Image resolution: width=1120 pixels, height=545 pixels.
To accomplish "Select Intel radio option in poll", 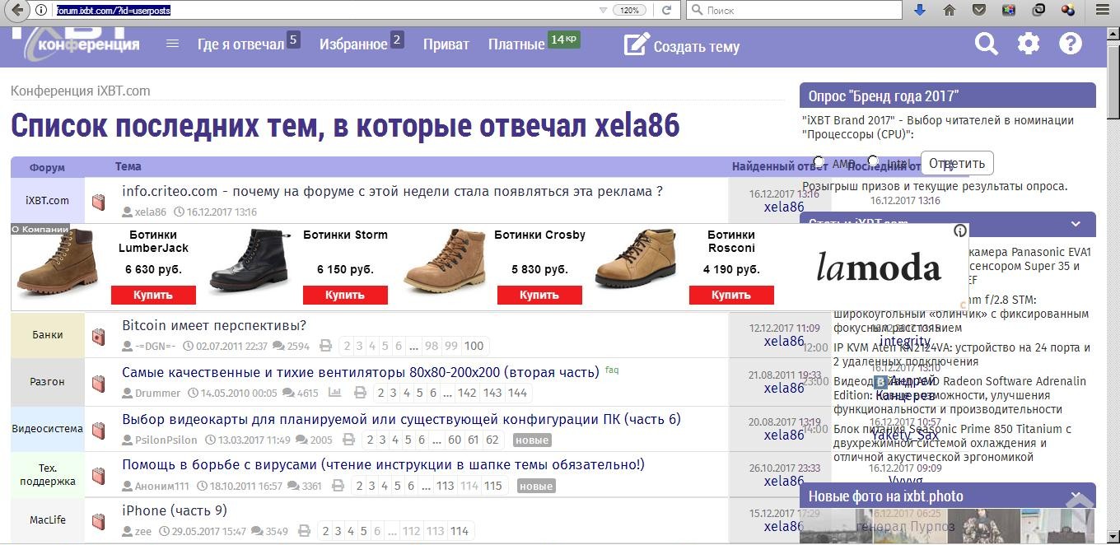I will tap(874, 162).
